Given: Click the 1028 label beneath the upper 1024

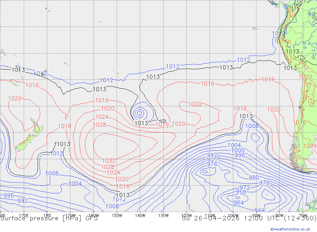Looking at the screenshot, I should tap(100, 125).
